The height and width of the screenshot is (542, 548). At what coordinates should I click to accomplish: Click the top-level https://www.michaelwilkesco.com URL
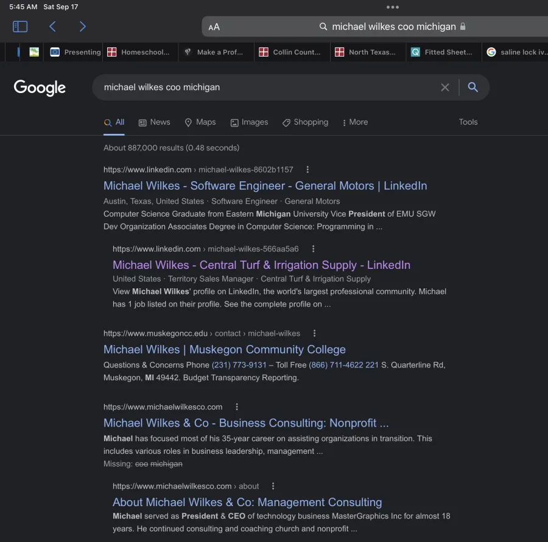(x=163, y=407)
